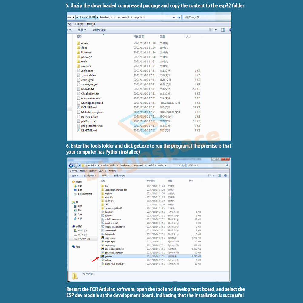303x303 pixels.
Task: Open the 编辑(E) menu in tools window
Action: pyautogui.click(x=83, y=171)
